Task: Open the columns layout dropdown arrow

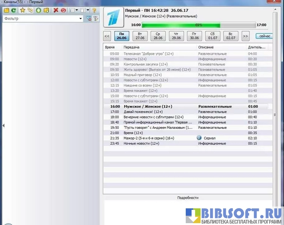Action: click(x=88, y=10)
